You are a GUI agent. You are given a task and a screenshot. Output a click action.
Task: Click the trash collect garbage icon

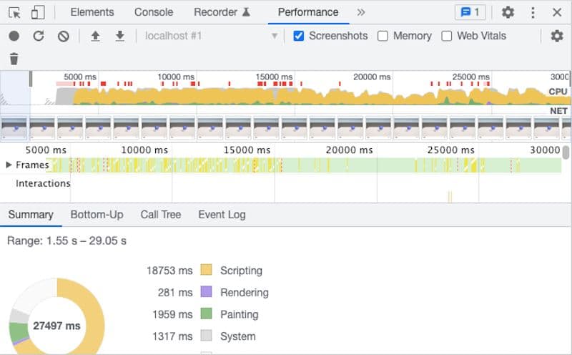click(14, 59)
